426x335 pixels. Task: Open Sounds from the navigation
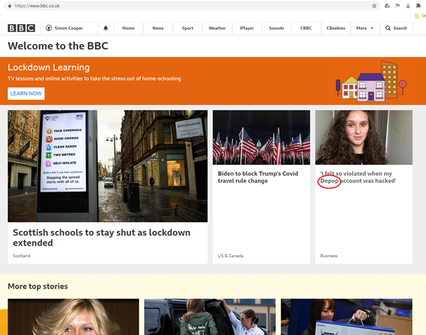(277, 28)
